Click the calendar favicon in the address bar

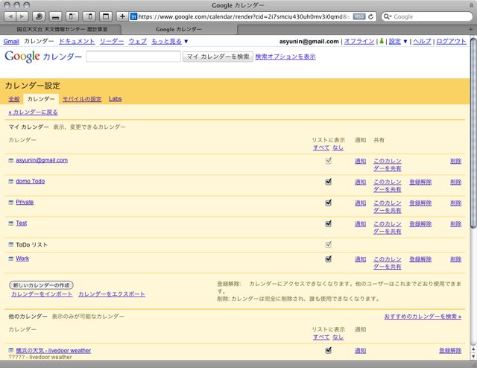coord(133,16)
